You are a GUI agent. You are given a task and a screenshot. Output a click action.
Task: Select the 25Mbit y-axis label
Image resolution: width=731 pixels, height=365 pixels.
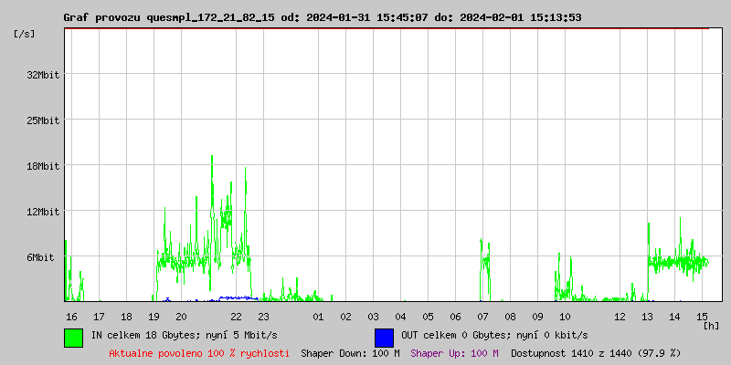[x=43, y=120]
